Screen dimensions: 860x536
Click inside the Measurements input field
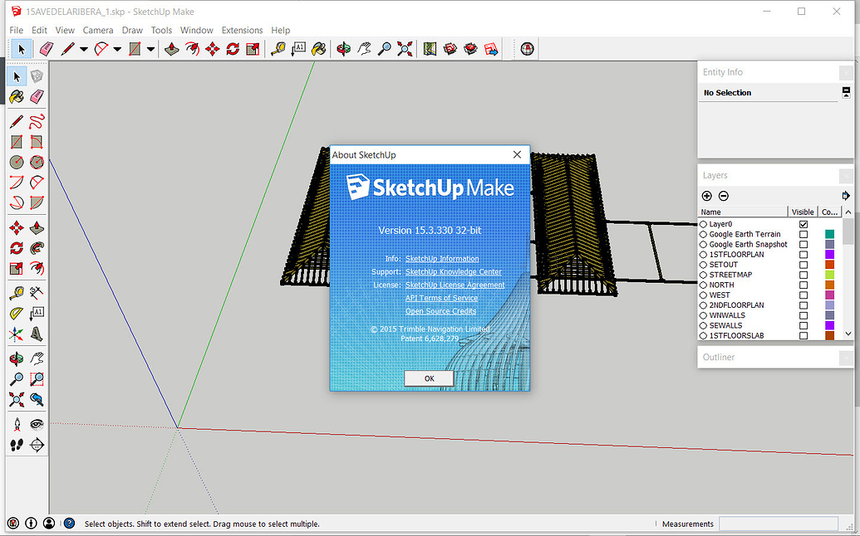779,524
